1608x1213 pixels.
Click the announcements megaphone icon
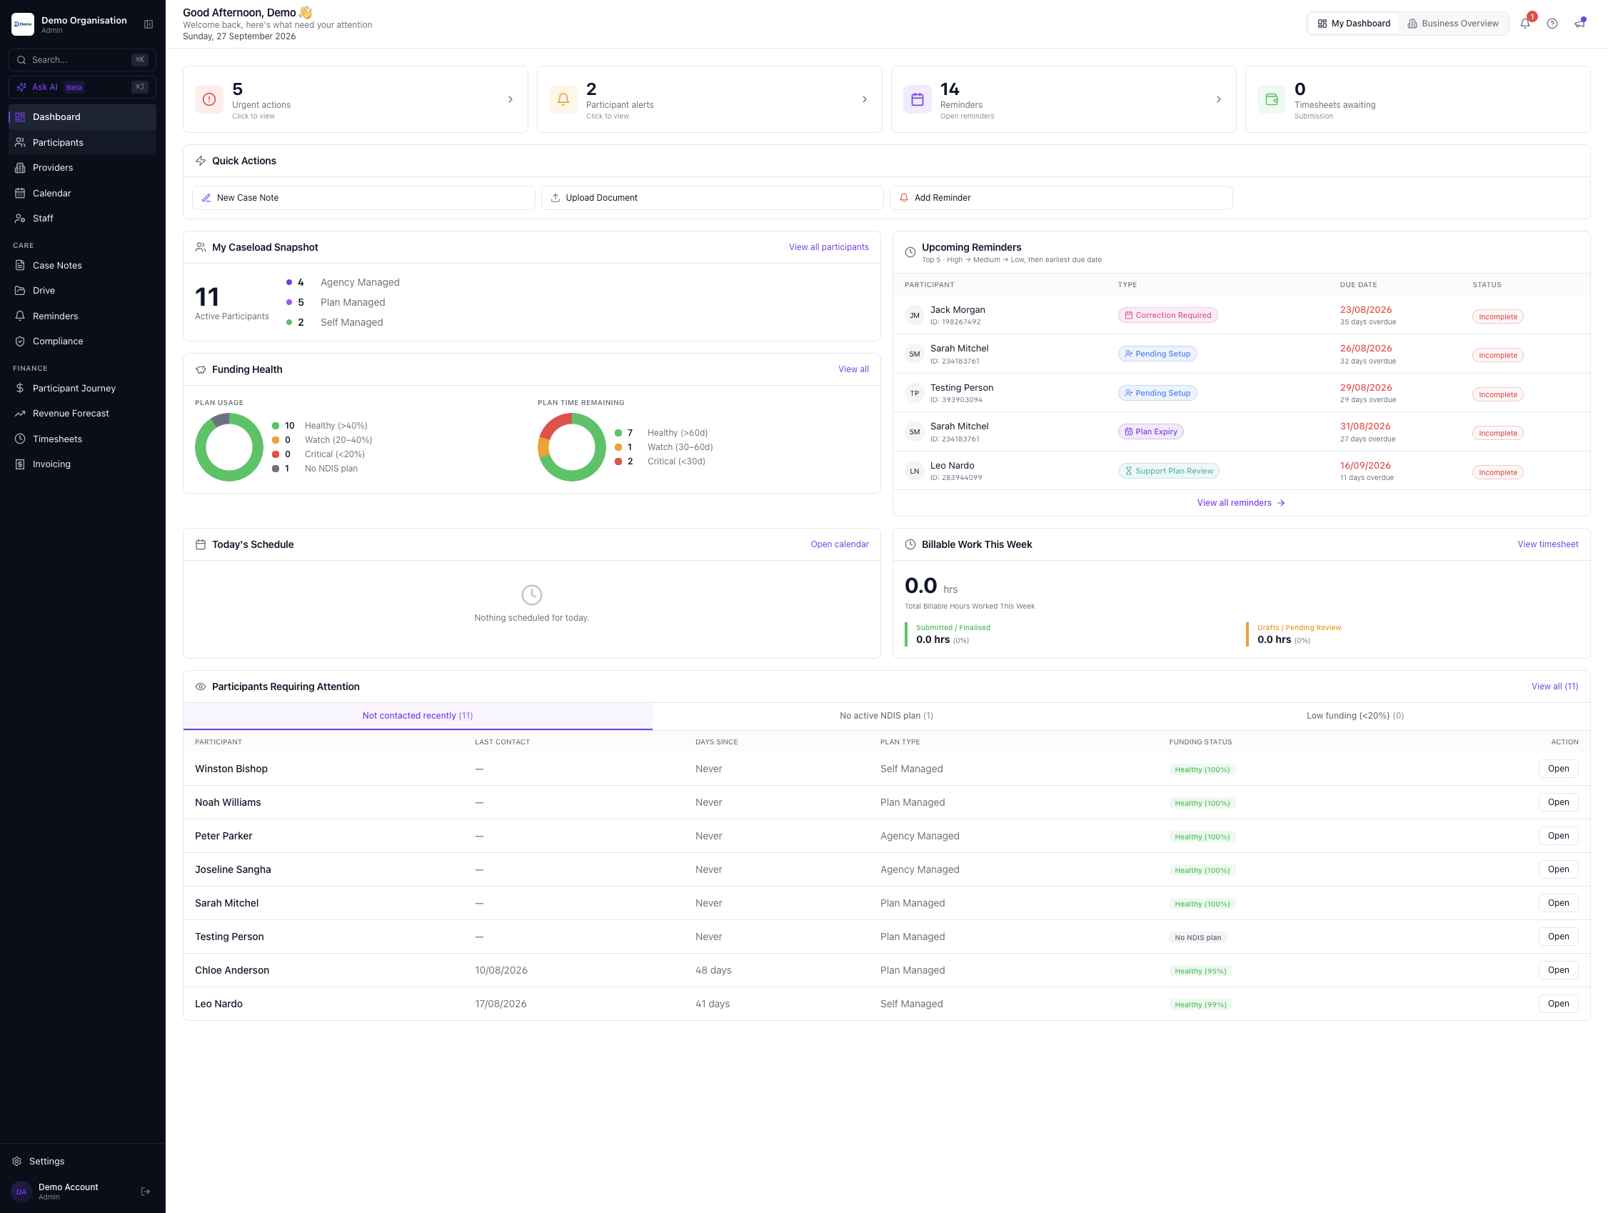[1579, 24]
